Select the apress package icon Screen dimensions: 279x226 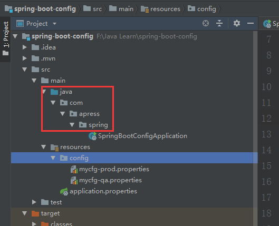pos(73,114)
